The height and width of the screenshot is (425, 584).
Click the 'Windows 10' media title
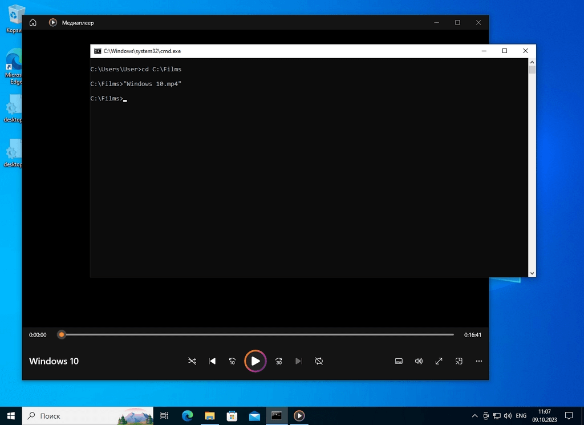point(54,361)
